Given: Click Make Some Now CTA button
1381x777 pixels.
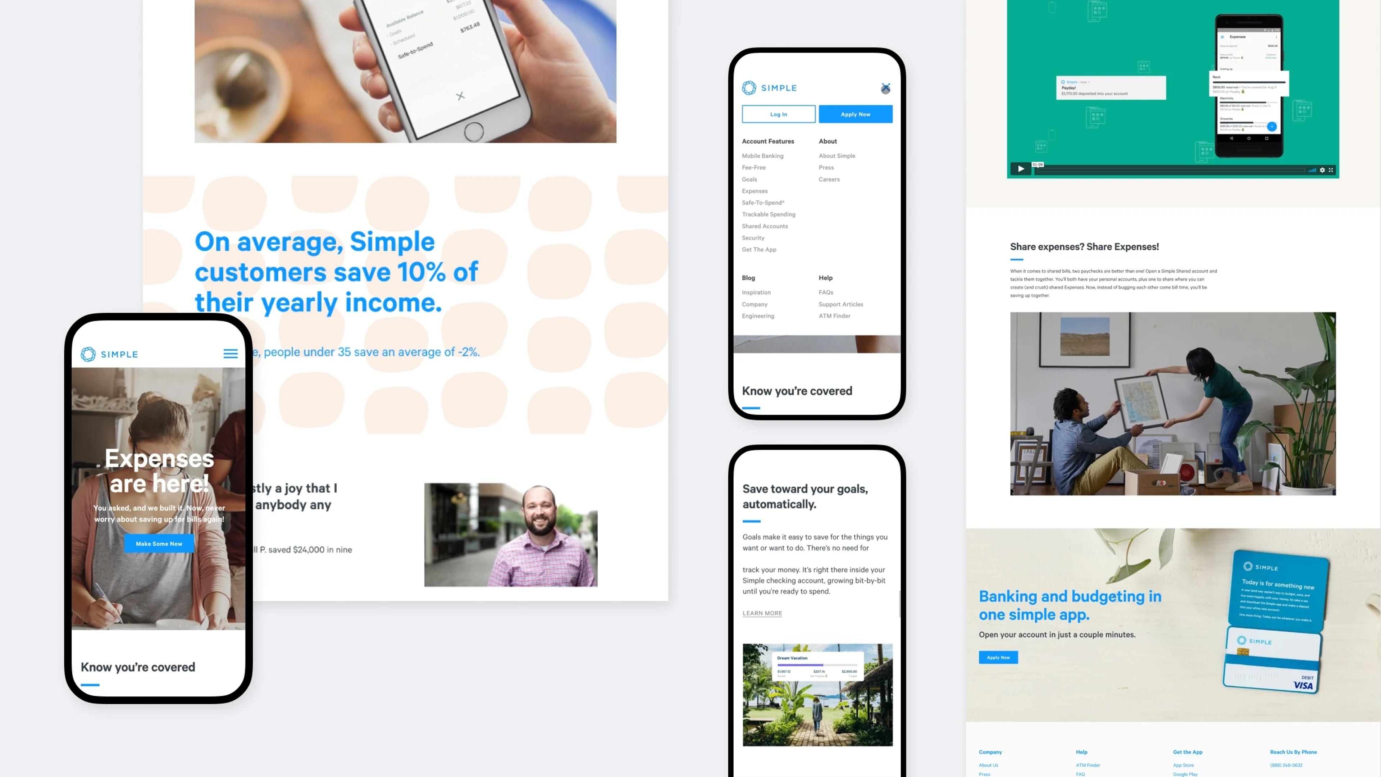Looking at the screenshot, I should coord(159,543).
